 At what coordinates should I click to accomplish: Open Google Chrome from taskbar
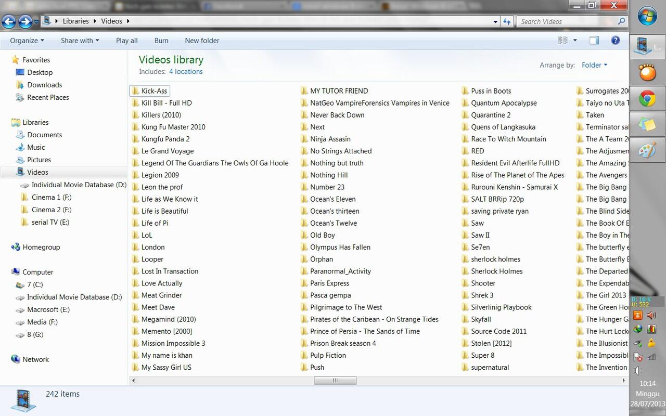point(647,99)
